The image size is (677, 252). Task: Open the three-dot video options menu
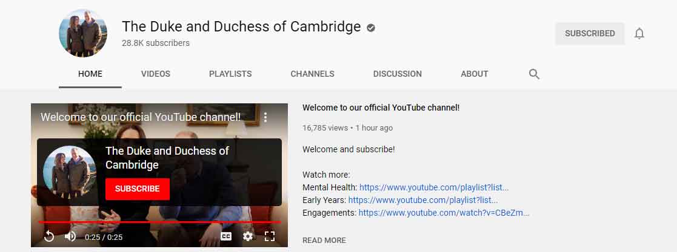(x=265, y=117)
